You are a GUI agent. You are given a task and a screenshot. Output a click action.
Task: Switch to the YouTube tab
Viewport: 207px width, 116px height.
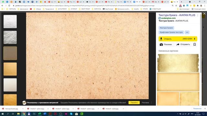pyautogui.click(x=109, y=2)
